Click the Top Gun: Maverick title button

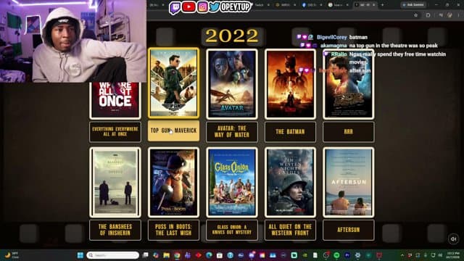click(x=173, y=130)
